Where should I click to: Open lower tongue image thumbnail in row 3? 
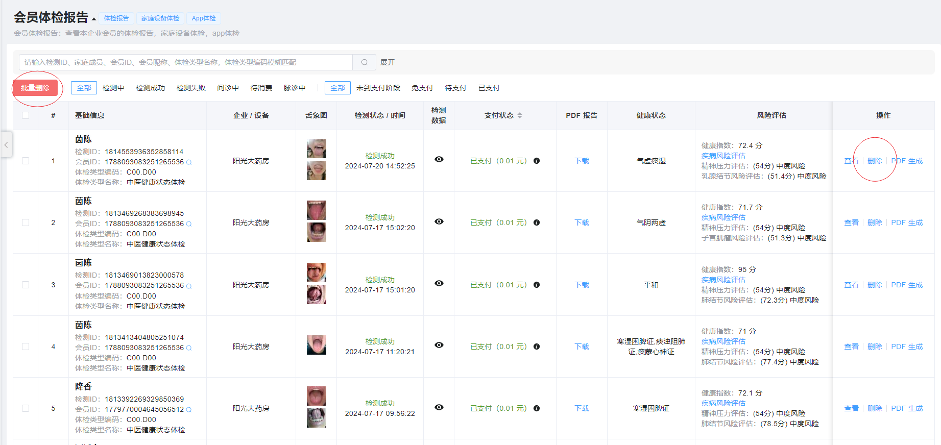pos(317,294)
